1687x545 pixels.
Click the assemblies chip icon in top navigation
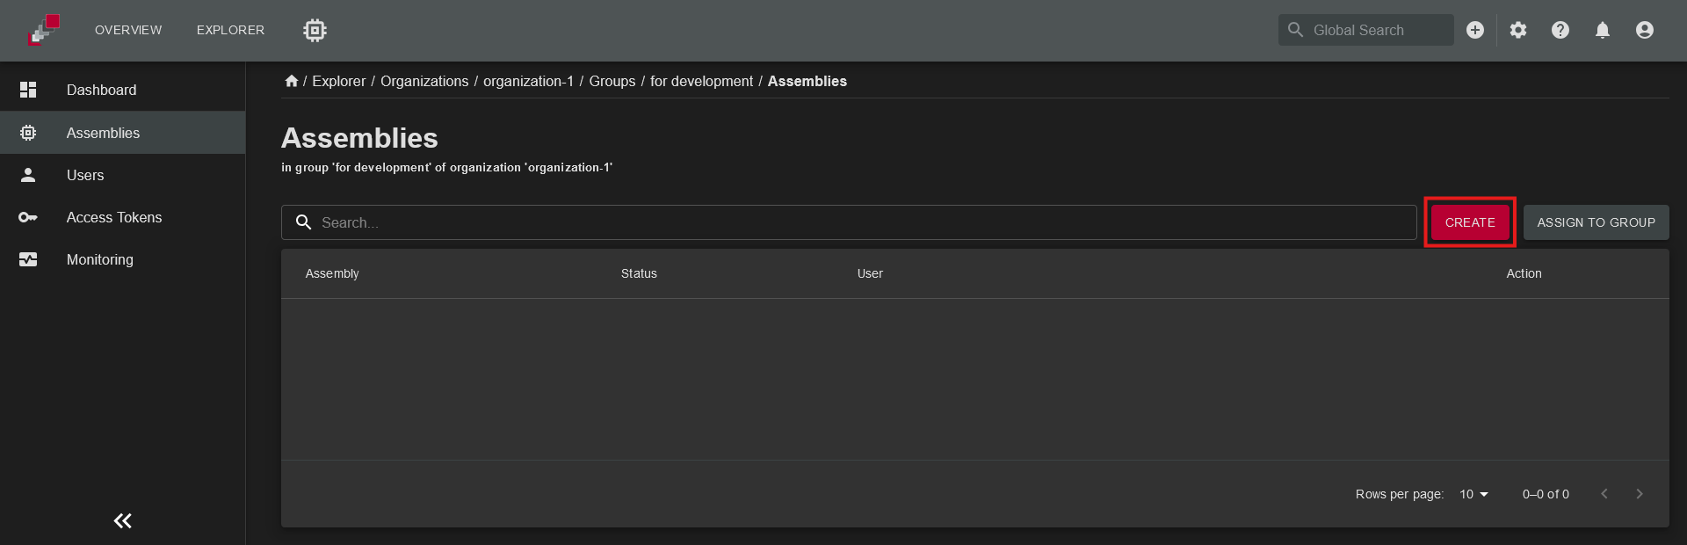(315, 30)
